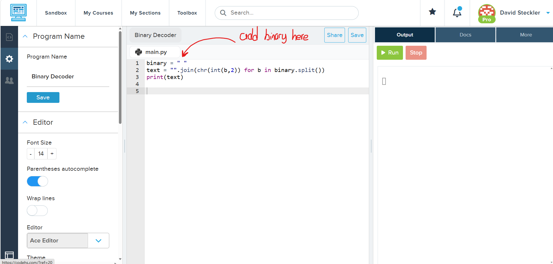Edit the Program Name text field

point(68,77)
